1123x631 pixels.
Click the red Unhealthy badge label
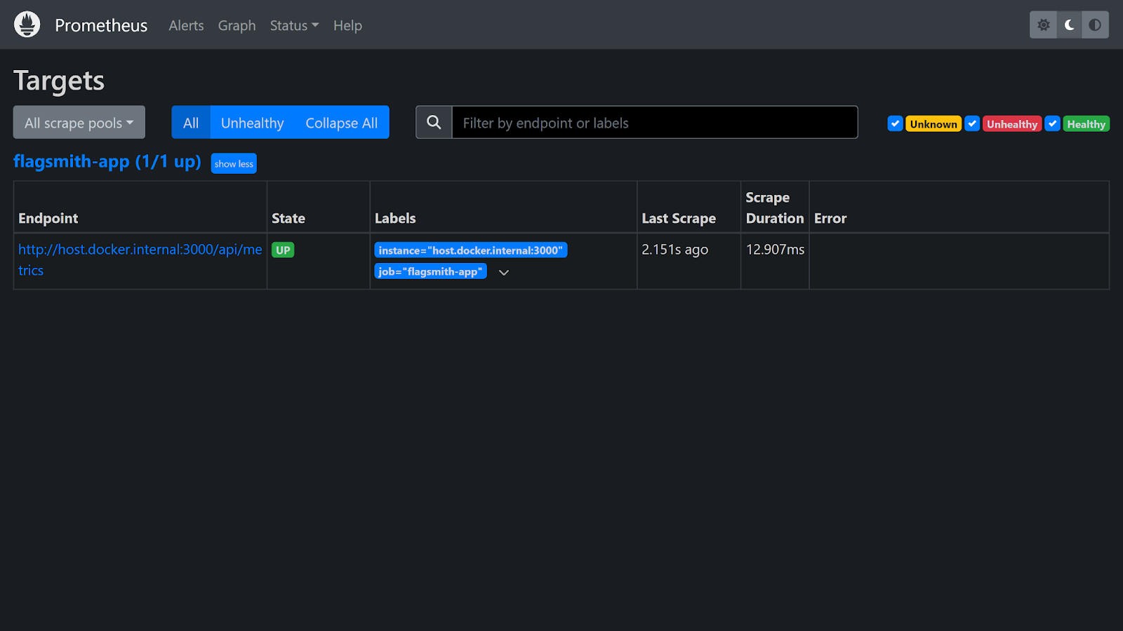[x=1012, y=123]
